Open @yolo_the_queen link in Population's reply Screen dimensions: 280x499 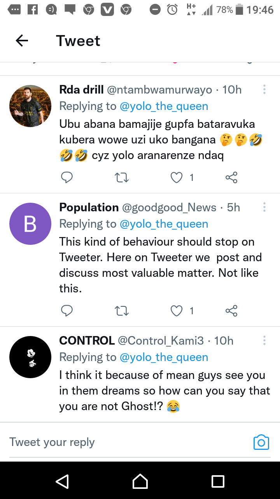pyautogui.click(x=164, y=224)
